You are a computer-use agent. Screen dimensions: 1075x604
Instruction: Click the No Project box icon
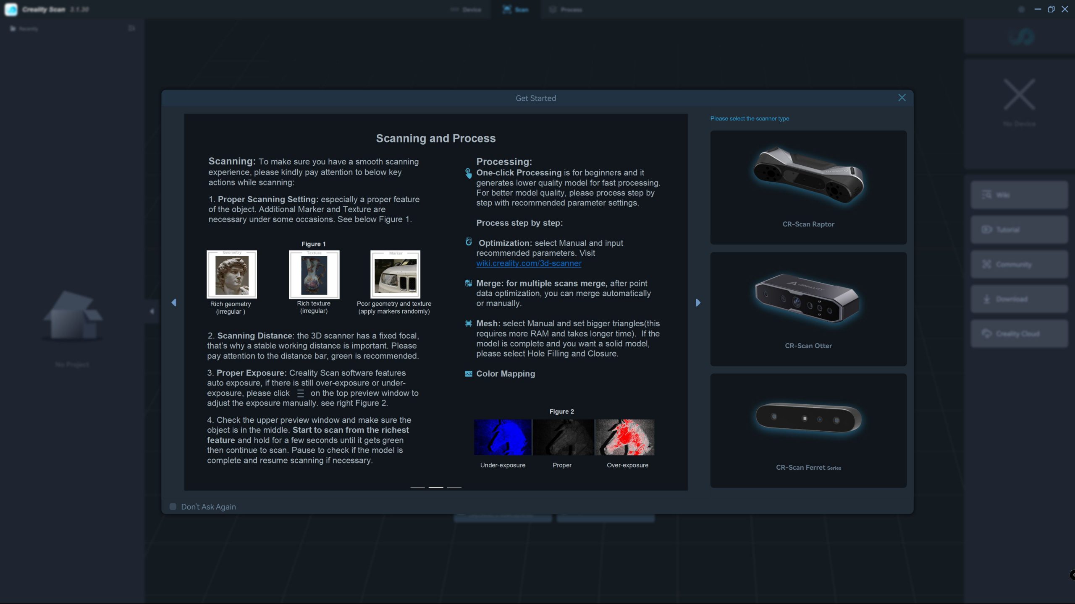click(72, 315)
